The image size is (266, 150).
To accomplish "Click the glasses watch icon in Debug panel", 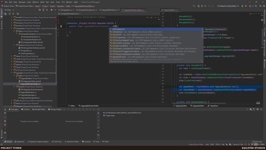I will (x=99, y=131).
